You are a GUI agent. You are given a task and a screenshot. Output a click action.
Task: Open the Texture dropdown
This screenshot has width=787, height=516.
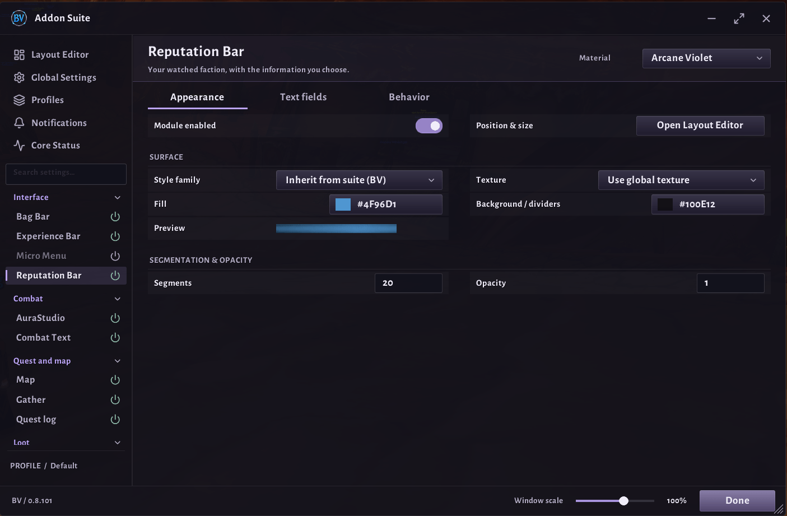coord(681,180)
